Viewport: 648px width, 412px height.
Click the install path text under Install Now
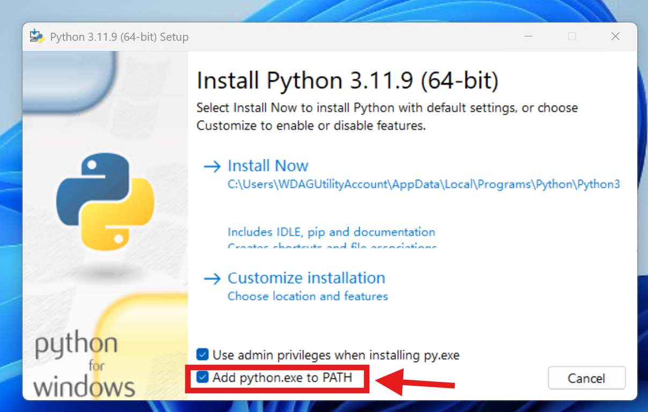coord(424,184)
